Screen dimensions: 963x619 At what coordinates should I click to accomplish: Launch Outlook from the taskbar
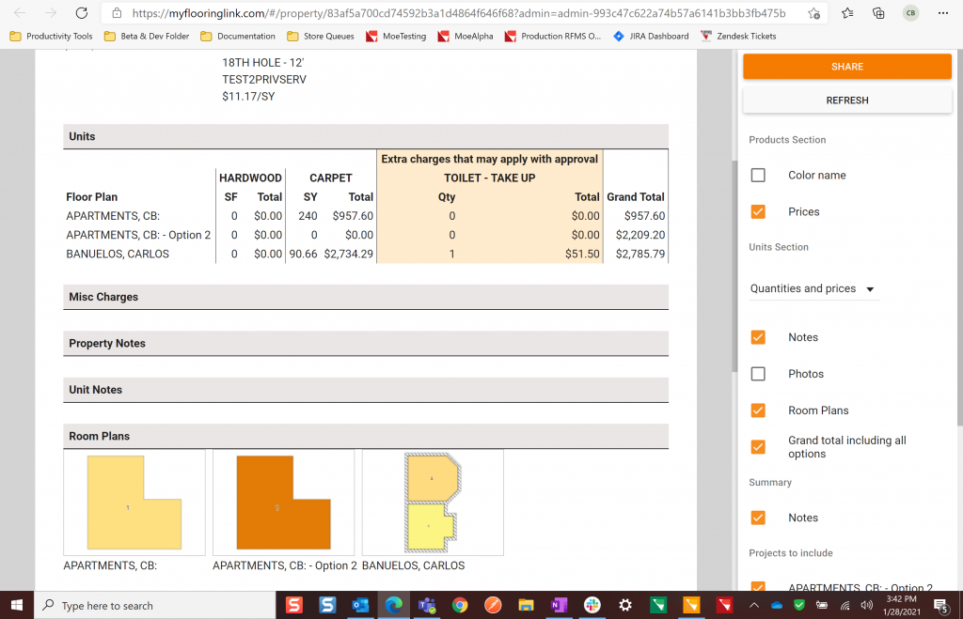360,605
